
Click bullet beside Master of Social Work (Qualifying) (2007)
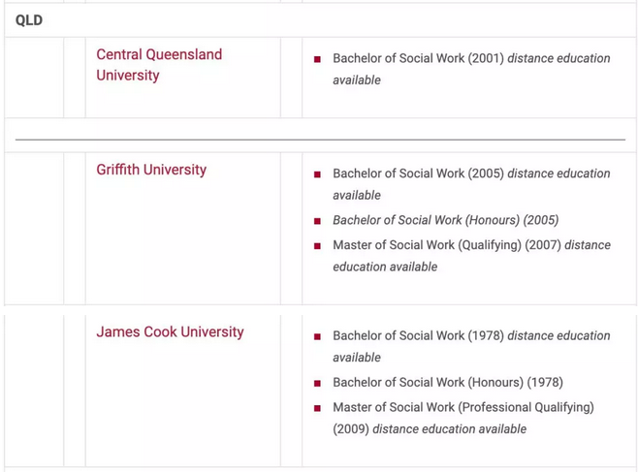[317, 246]
